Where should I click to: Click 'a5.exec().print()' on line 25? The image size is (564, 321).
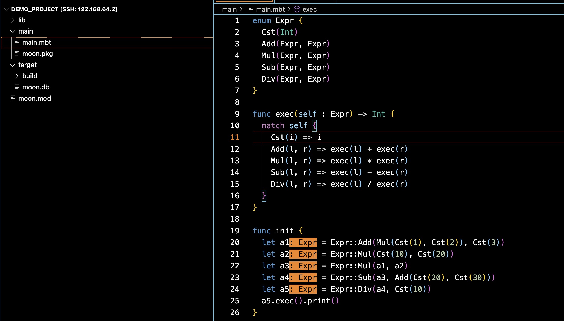(x=300, y=301)
